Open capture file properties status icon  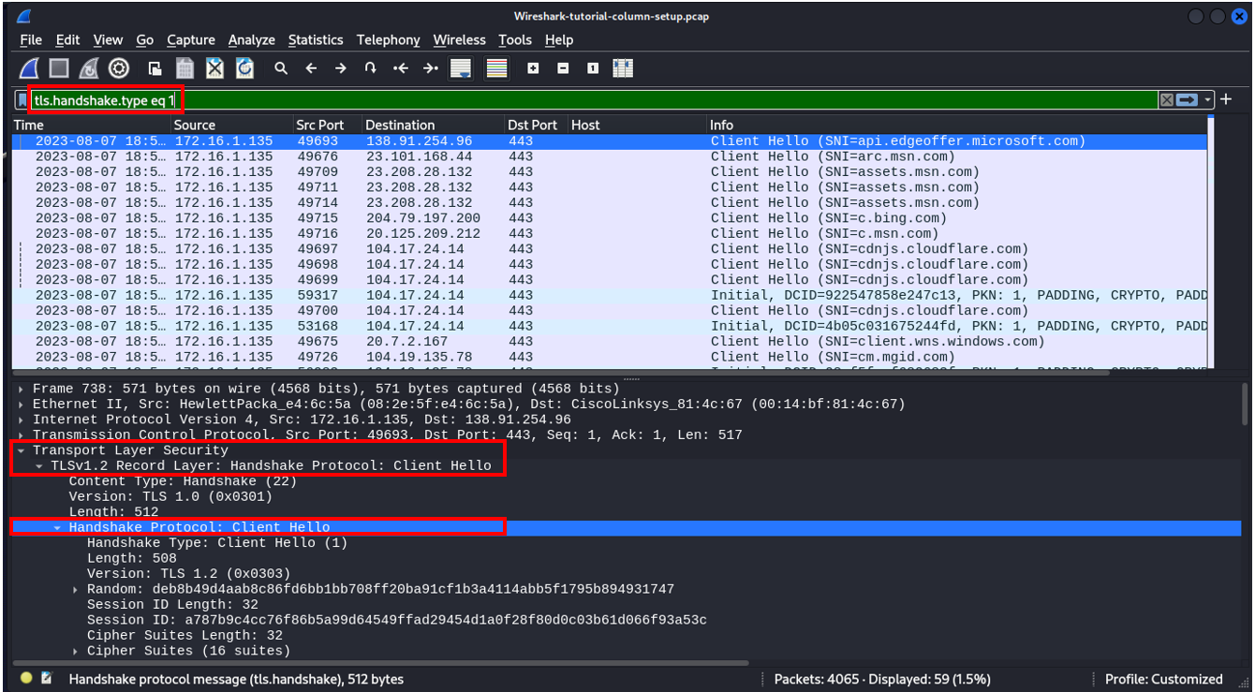point(47,679)
